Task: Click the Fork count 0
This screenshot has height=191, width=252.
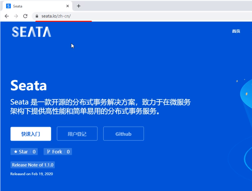Action: point(68,152)
